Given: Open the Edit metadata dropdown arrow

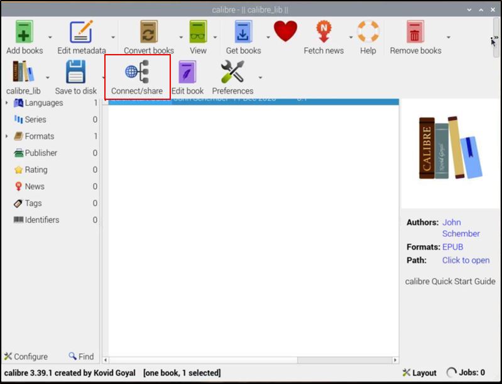Looking at the screenshot, I should point(112,38).
